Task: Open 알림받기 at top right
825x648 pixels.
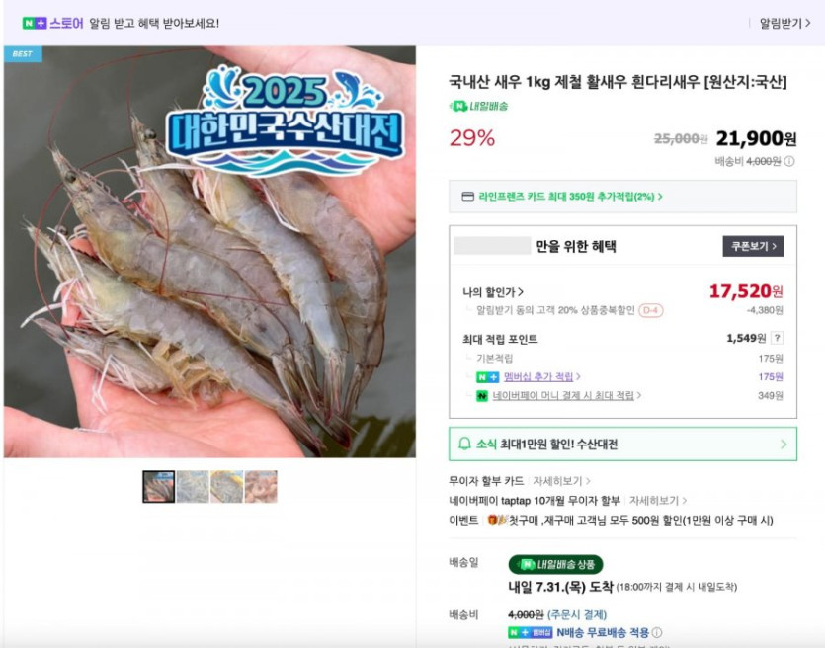Action: (x=784, y=23)
